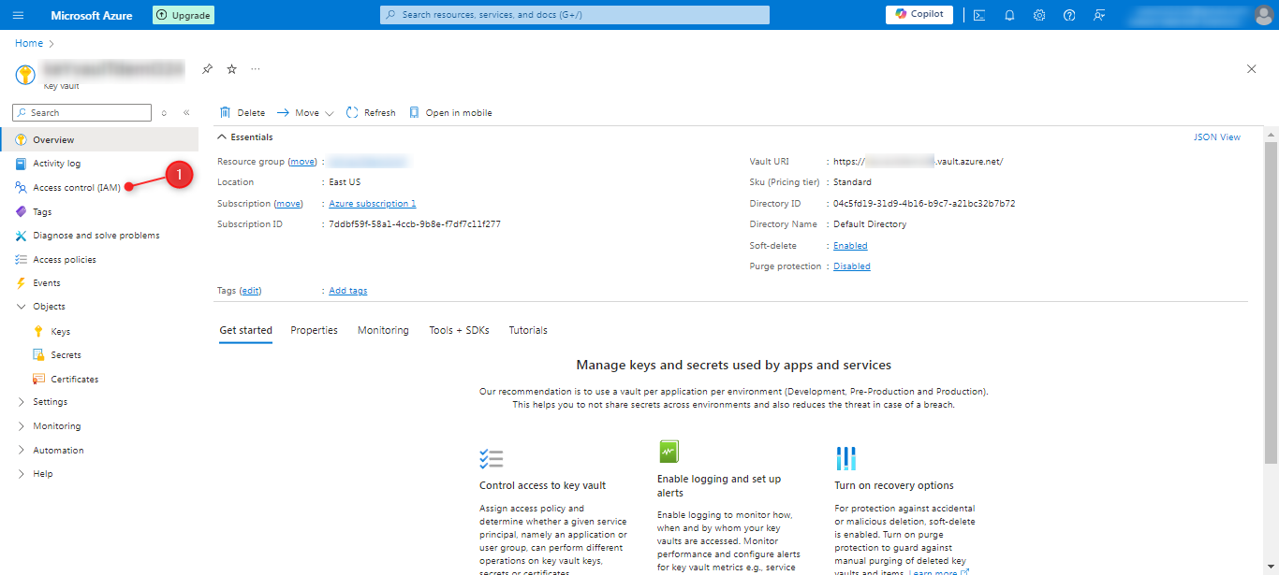Click the top search resources field
Image resolution: width=1279 pixels, height=575 pixels.
575,15
